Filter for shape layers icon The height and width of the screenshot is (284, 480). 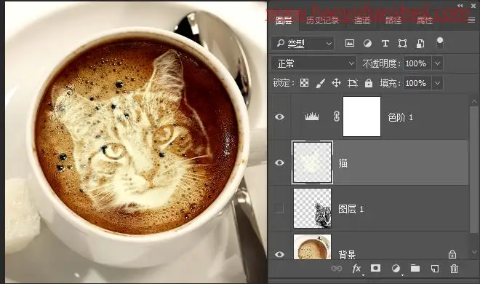(x=403, y=44)
